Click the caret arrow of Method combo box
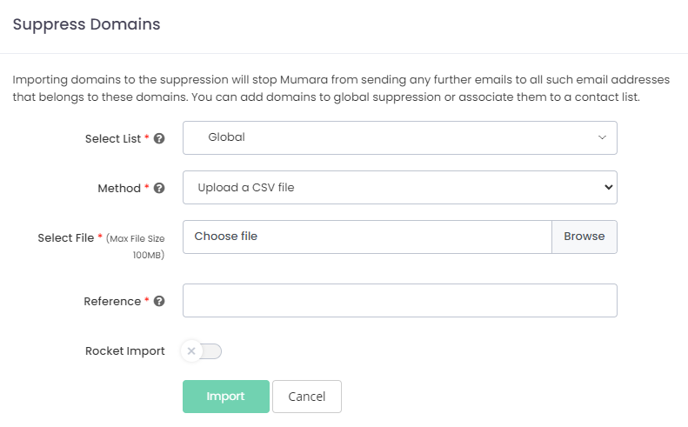This screenshot has width=688, height=427. coord(607,187)
